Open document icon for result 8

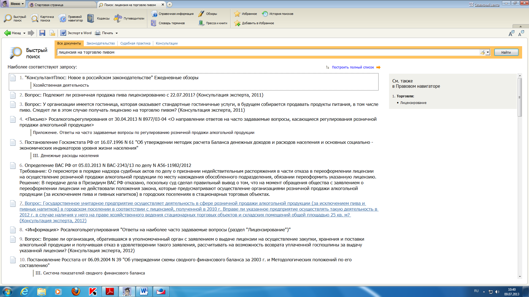pyautogui.click(x=13, y=230)
